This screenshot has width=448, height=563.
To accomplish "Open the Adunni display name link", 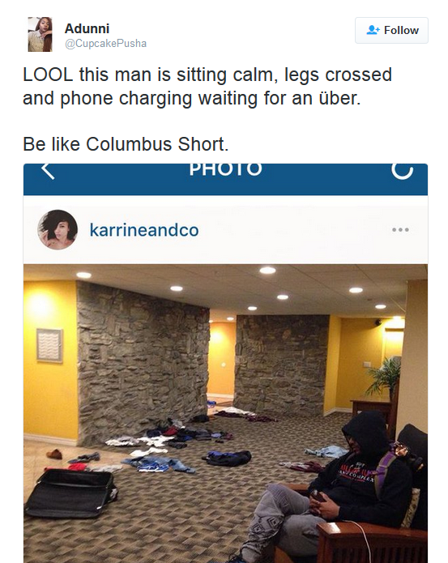I will pos(87,28).
